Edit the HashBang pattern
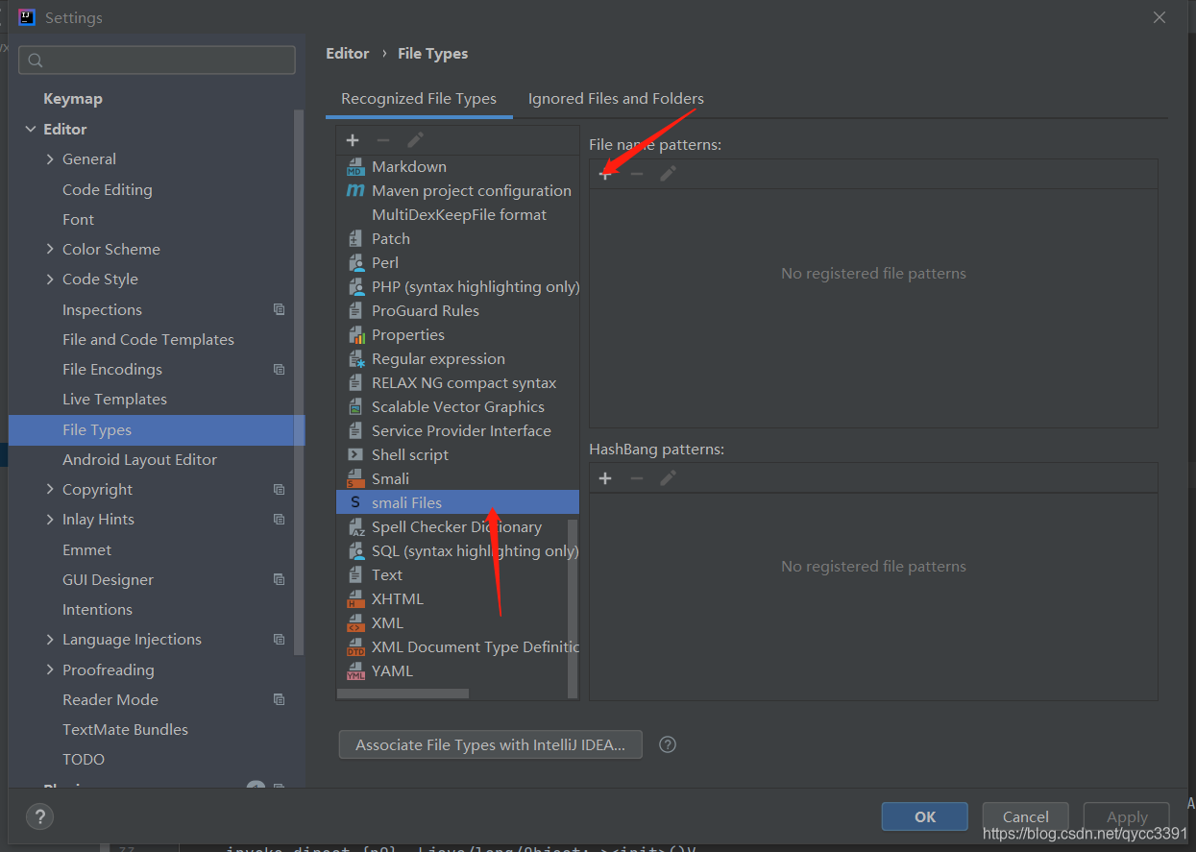1196x852 pixels. [668, 478]
